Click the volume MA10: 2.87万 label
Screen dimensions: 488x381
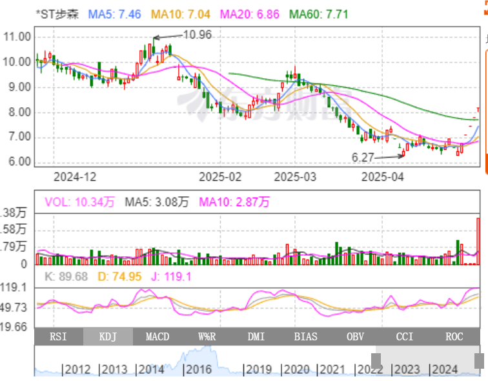[x=234, y=202]
